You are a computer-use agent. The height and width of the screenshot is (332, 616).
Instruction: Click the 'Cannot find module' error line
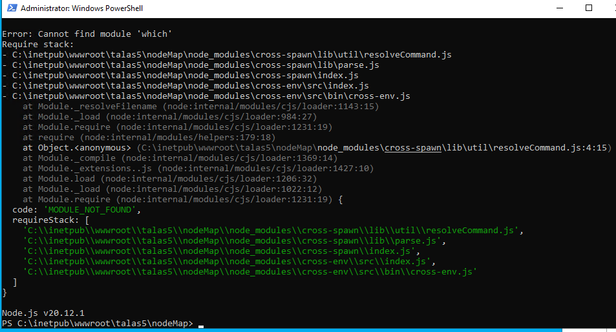click(x=87, y=34)
